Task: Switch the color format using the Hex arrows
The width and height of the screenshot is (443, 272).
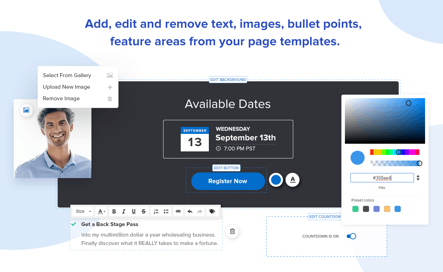Action: click(x=418, y=178)
